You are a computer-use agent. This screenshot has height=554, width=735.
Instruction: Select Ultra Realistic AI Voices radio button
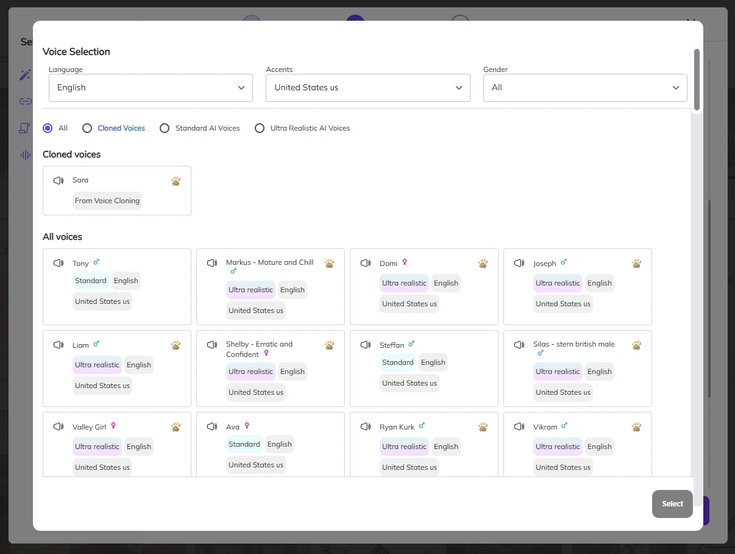click(260, 128)
